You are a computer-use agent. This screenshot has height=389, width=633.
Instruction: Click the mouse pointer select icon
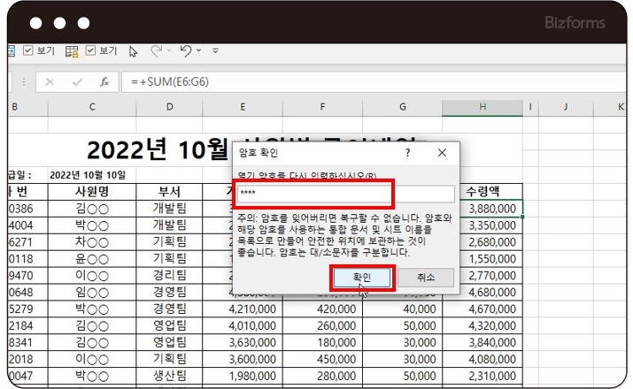(134, 51)
